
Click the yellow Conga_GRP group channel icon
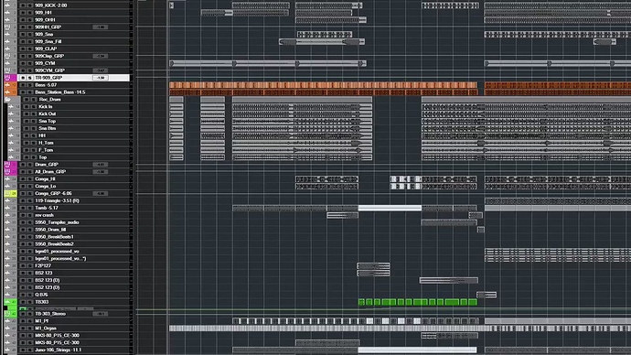(7, 194)
